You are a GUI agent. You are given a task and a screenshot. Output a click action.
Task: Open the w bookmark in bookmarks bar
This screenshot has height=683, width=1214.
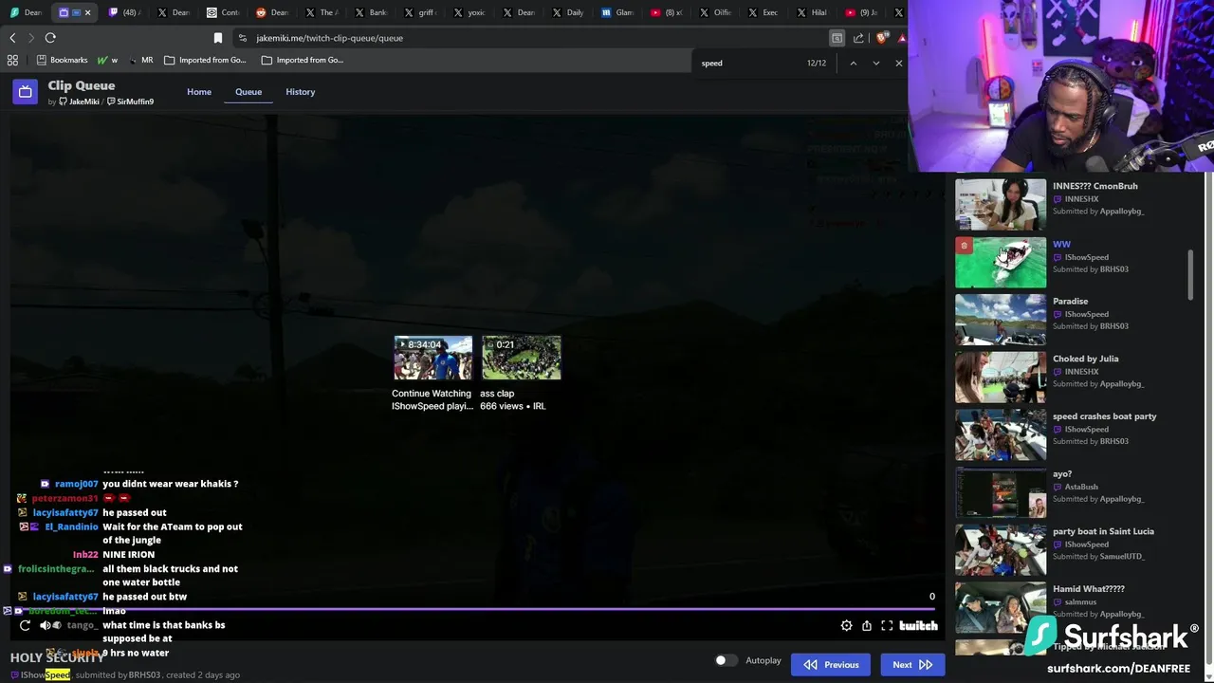pos(107,60)
